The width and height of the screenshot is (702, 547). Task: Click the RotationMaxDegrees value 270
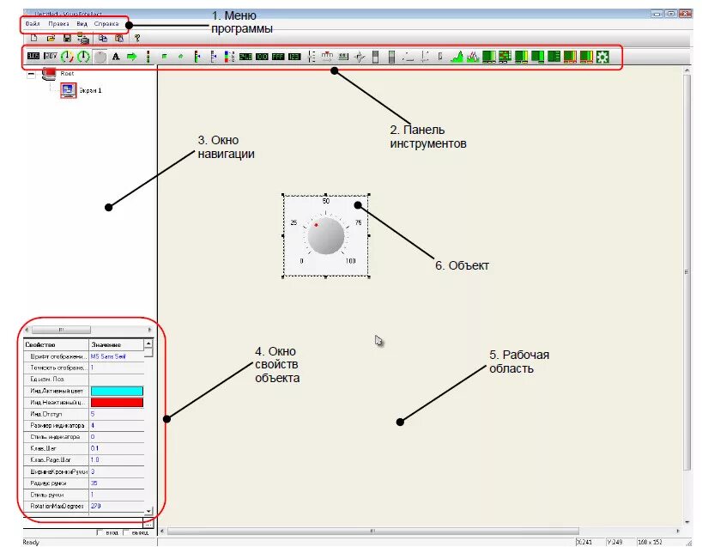[96, 507]
